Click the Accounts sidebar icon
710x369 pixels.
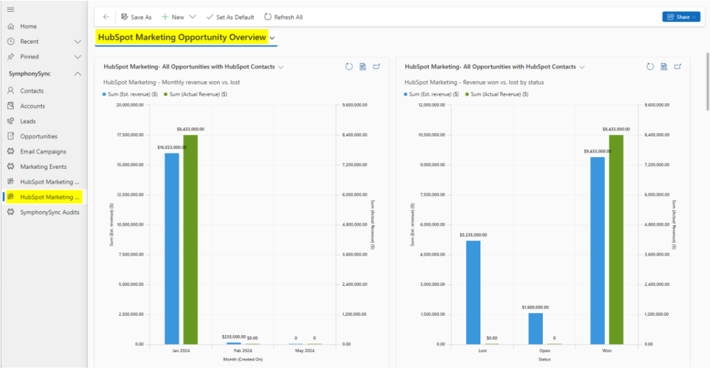coord(11,106)
